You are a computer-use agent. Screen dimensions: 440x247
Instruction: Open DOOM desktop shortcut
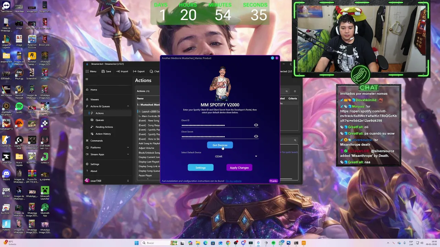6,191
